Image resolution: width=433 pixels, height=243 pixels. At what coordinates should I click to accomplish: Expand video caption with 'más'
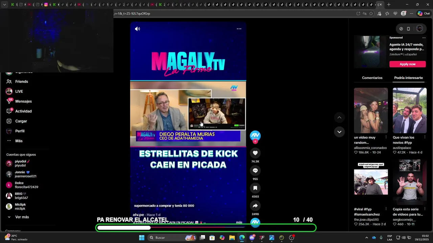click(x=239, y=222)
